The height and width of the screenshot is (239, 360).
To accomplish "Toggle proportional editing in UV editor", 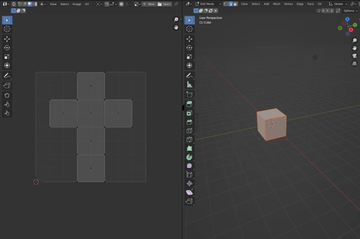I will pyautogui.click(x=121, y=4).
